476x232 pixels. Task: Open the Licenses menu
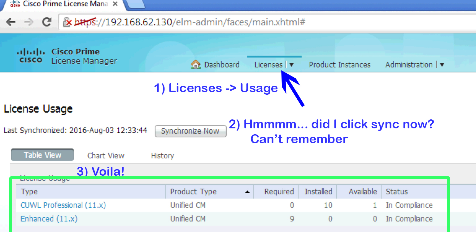point(269,65)
